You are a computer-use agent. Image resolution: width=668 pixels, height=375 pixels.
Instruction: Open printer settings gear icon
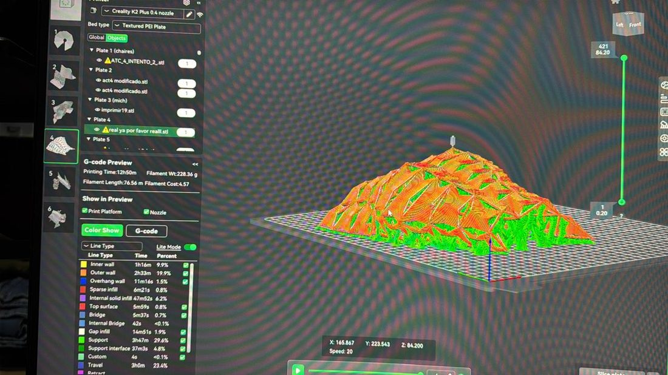click(186, 2)
